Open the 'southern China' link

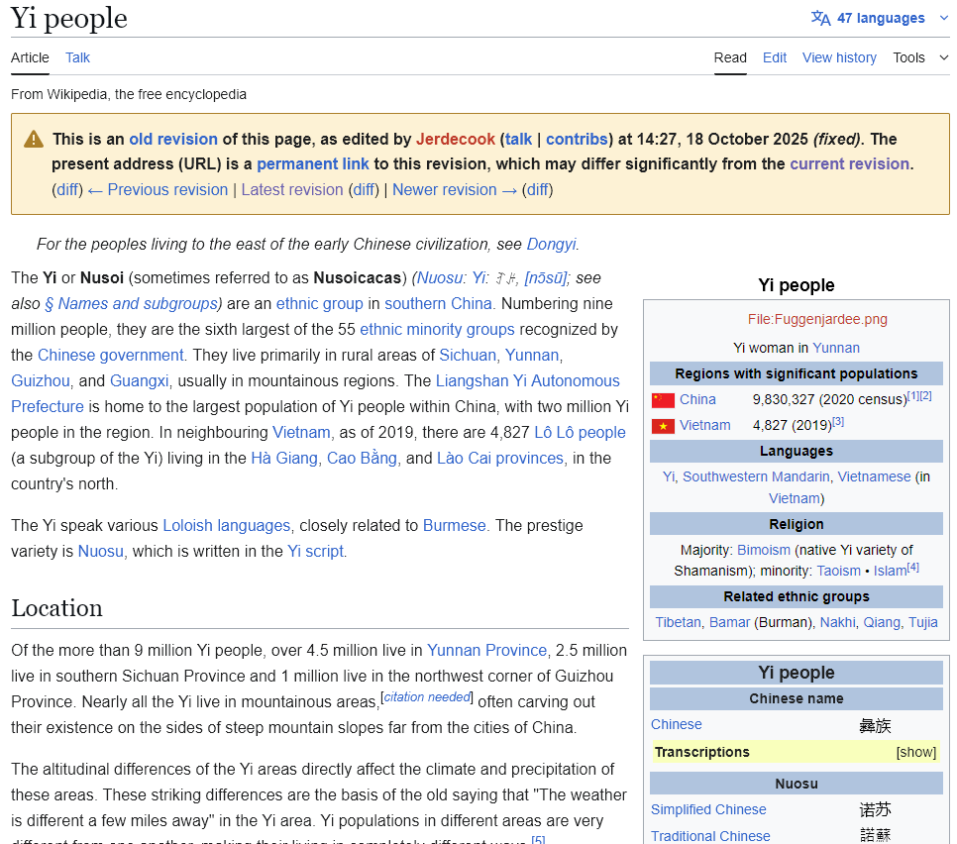[x=438, y=304]
